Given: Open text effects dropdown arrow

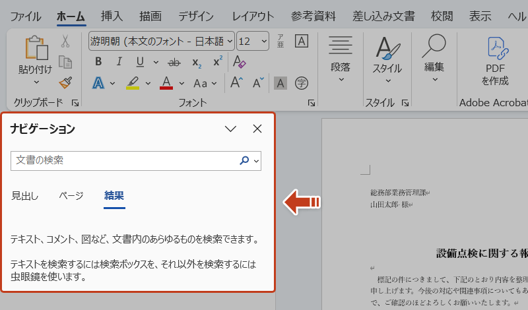Looking at the screenshot, I should point(113,83).
